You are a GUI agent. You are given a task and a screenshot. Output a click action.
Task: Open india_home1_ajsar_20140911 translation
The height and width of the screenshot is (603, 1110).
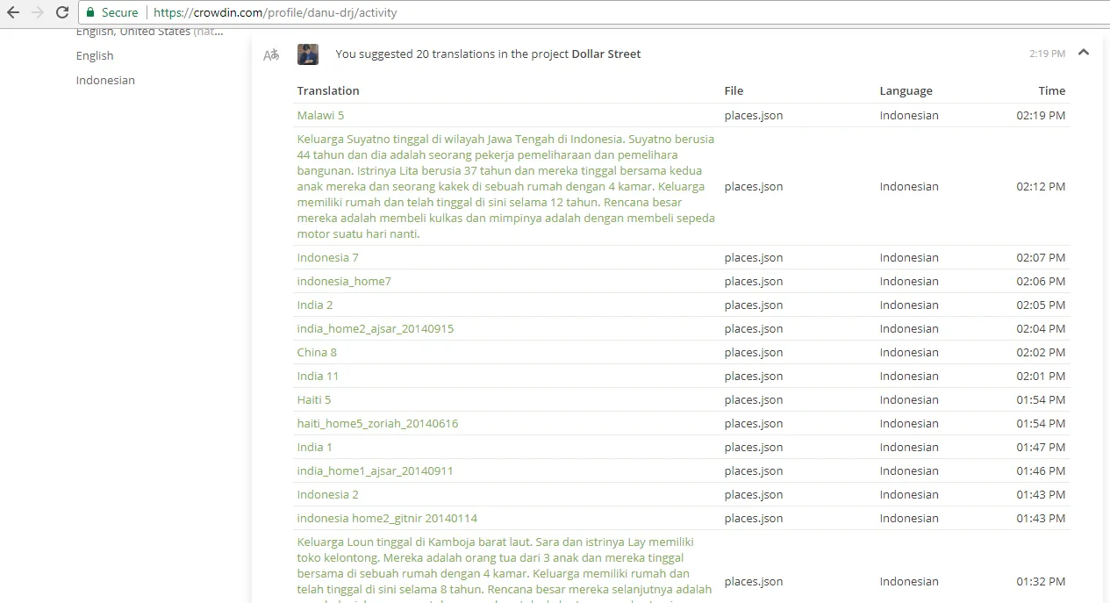point(376,471)
